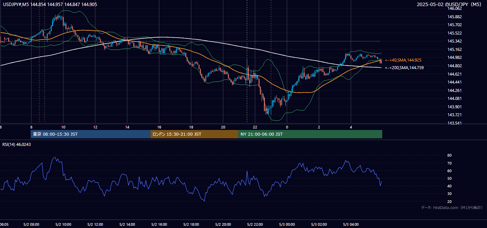Click the 145.522 price axis label
This screenshot has width=487, height=228.
click(454, 33)
